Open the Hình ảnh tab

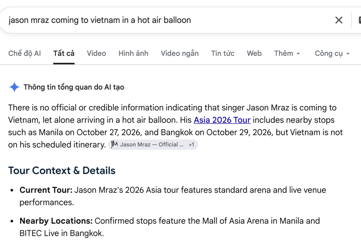(x=133, y=53)
